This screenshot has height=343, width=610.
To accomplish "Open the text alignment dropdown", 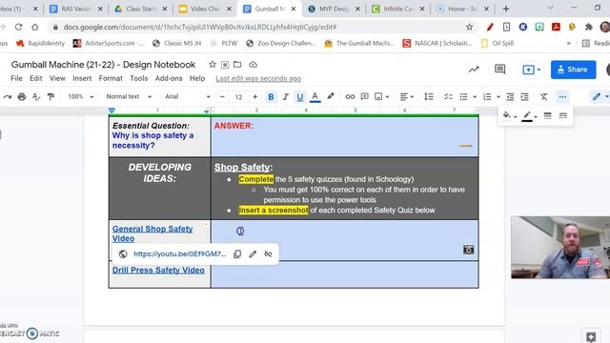I will click(x=407, y=97).
